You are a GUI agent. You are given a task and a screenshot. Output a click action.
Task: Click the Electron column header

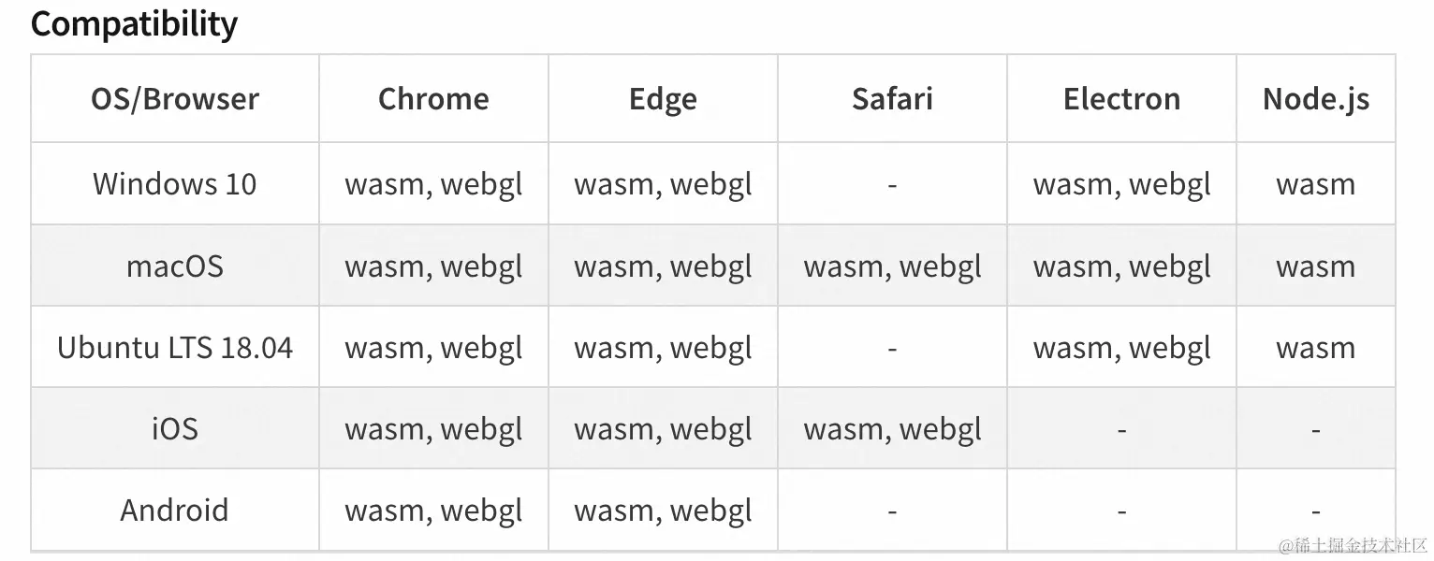click(1121, 99)
